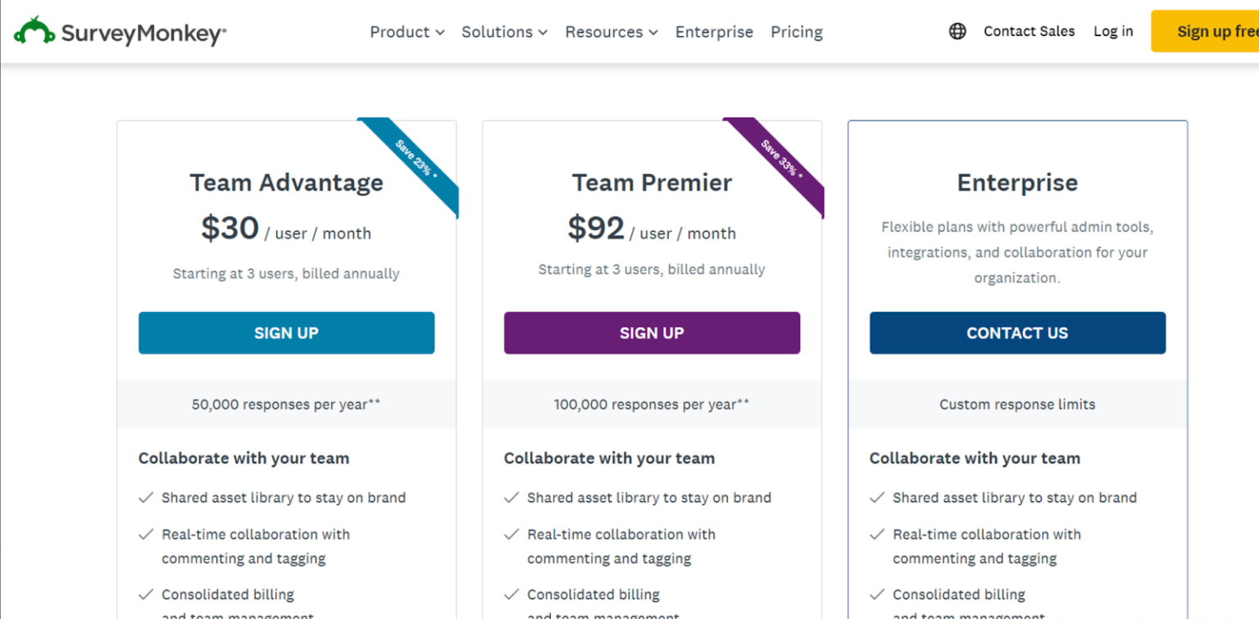Screen dimensions: 1259x619
Task: Sign up for Team Advantage plan
Action: (286, 333)
